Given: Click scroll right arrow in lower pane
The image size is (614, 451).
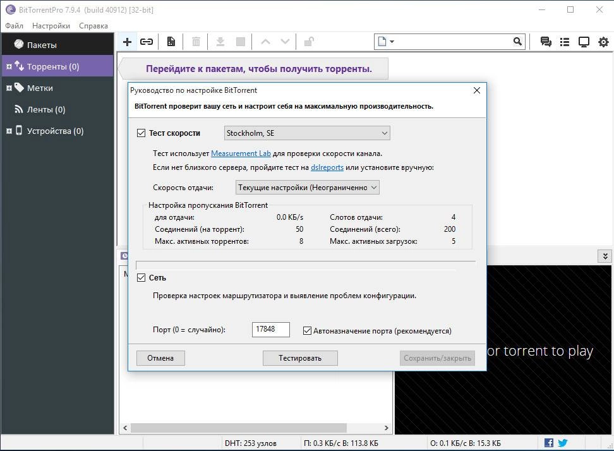Looking at the screenshot, I should tap(387, 428).
